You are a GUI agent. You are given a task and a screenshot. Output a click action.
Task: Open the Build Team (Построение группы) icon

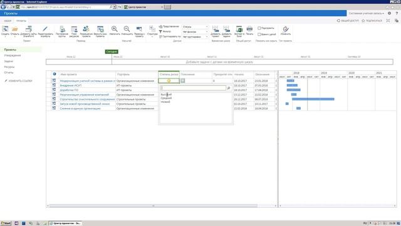click(x=62, y=31)
